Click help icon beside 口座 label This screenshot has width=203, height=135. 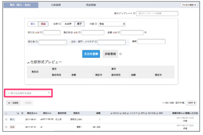(96, 24)
